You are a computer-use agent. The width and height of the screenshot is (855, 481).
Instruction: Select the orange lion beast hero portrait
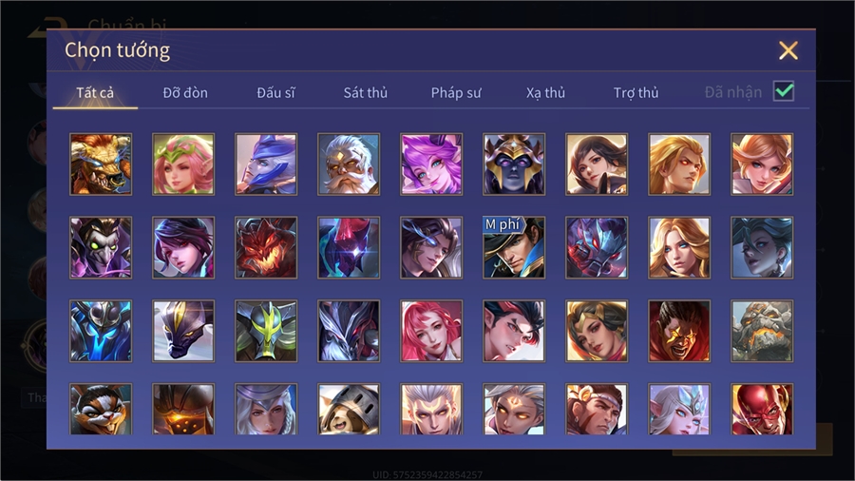[101, 164]
